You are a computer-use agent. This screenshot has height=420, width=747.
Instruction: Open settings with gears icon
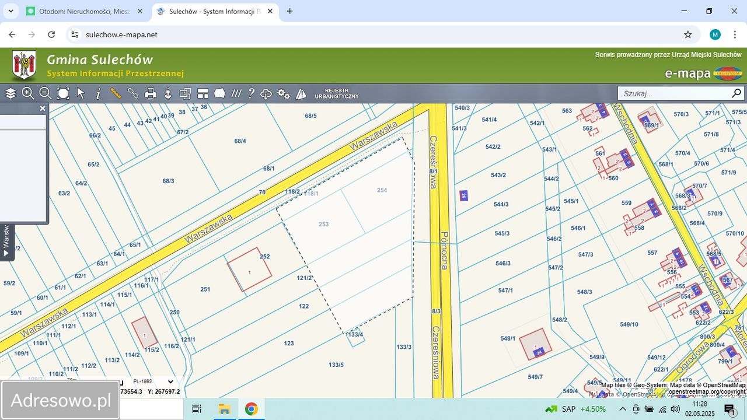pos(284,93)
